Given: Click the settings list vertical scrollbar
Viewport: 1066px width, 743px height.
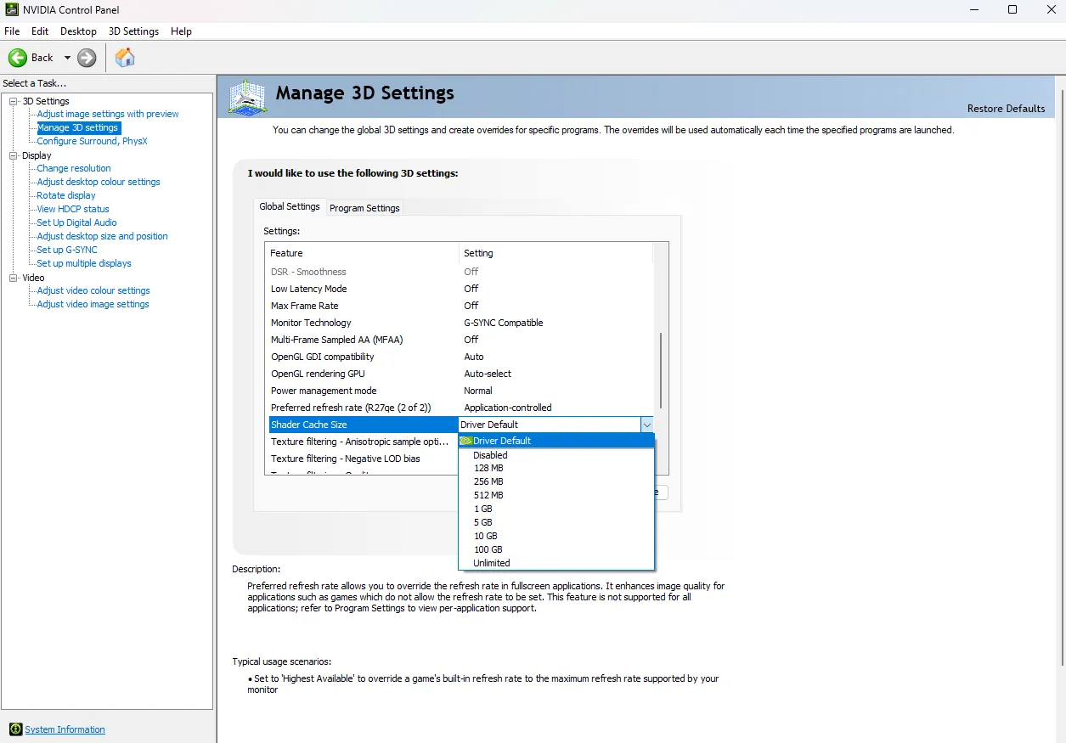Looking at the screenshot, I should (661, 369).
